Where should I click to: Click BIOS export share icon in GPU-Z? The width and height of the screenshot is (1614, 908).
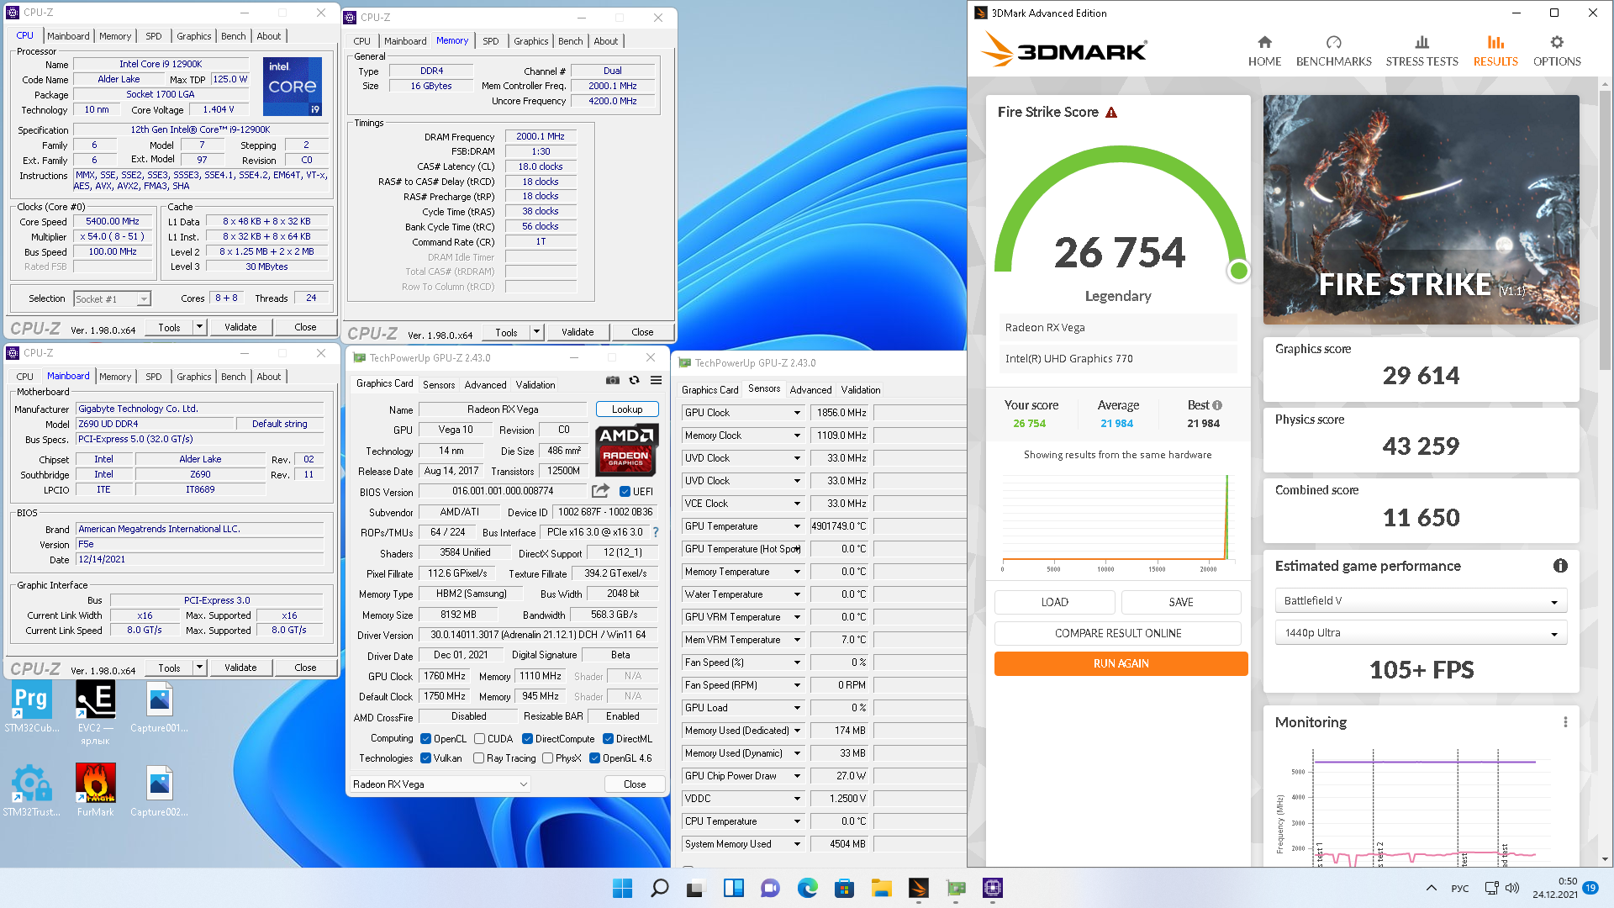[x=600, y=491]
